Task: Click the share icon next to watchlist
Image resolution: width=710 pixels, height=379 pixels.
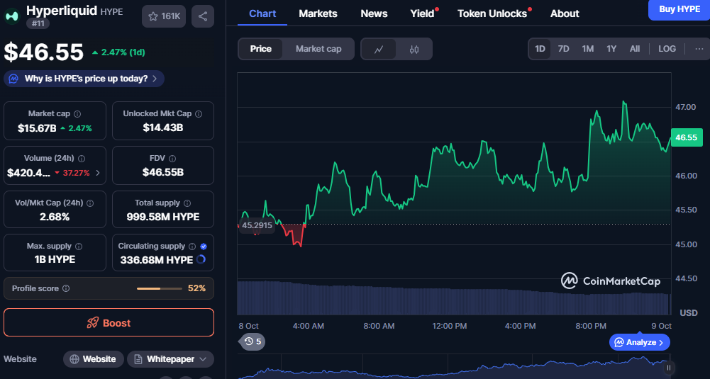Action: click(203, 16)
